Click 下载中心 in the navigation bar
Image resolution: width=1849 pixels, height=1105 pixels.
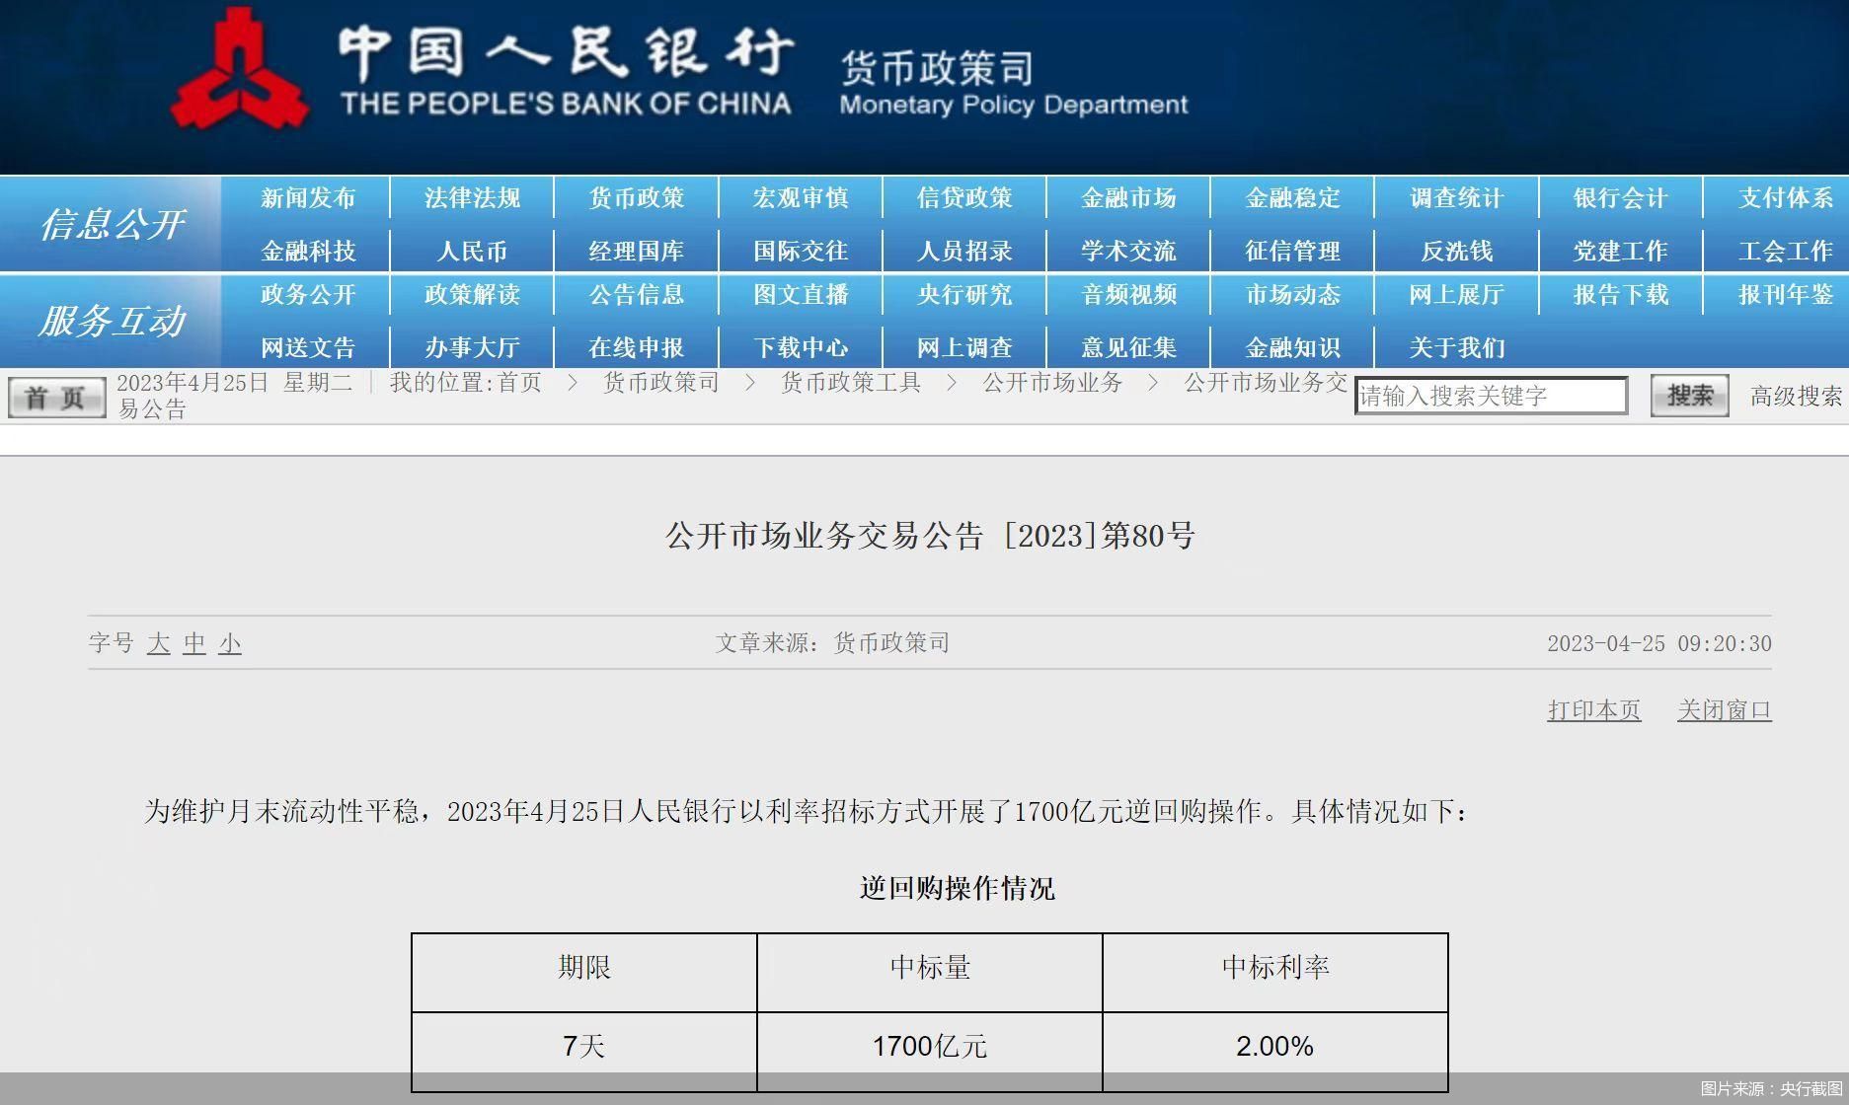(800, 346)
